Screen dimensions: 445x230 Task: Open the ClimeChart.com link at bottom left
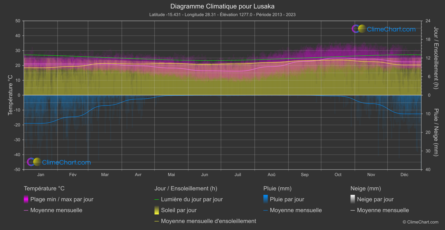point(66,162)
